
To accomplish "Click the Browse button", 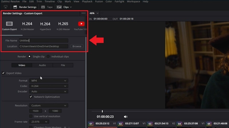I will [x=77, y=46].
